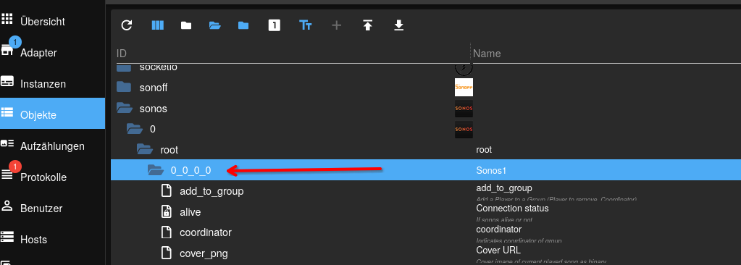Collapse the root folder under sonos
Screen dimensions: 741x265
145,150
